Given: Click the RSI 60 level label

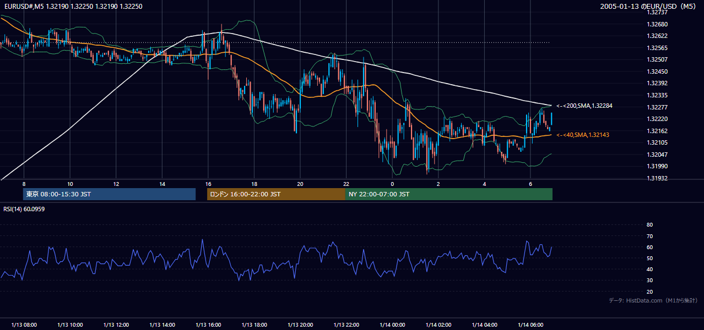Looking at the screenshot, I should point(649,247).
